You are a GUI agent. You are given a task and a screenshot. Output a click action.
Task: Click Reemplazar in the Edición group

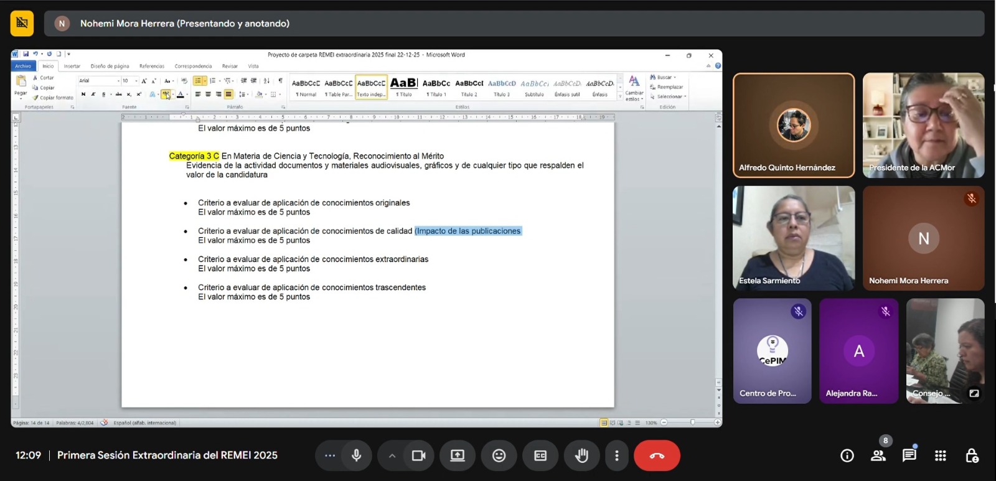pyautogui.click(x=669, y=87)
